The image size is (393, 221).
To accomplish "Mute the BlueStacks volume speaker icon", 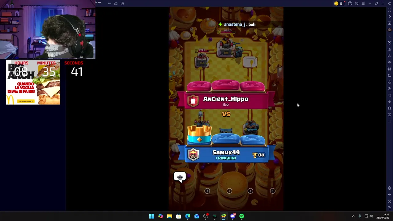I will pos(389,17).
